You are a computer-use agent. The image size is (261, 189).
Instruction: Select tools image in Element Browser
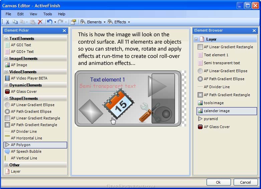pos(227,103)
